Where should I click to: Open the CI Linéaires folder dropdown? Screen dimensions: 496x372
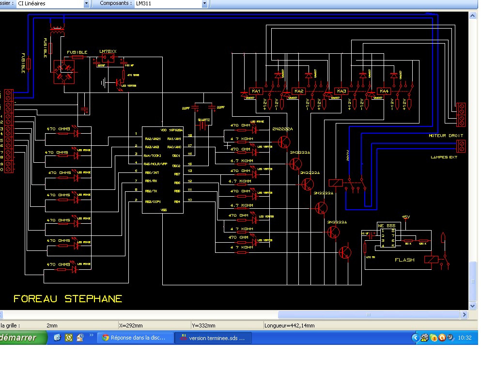86,3
